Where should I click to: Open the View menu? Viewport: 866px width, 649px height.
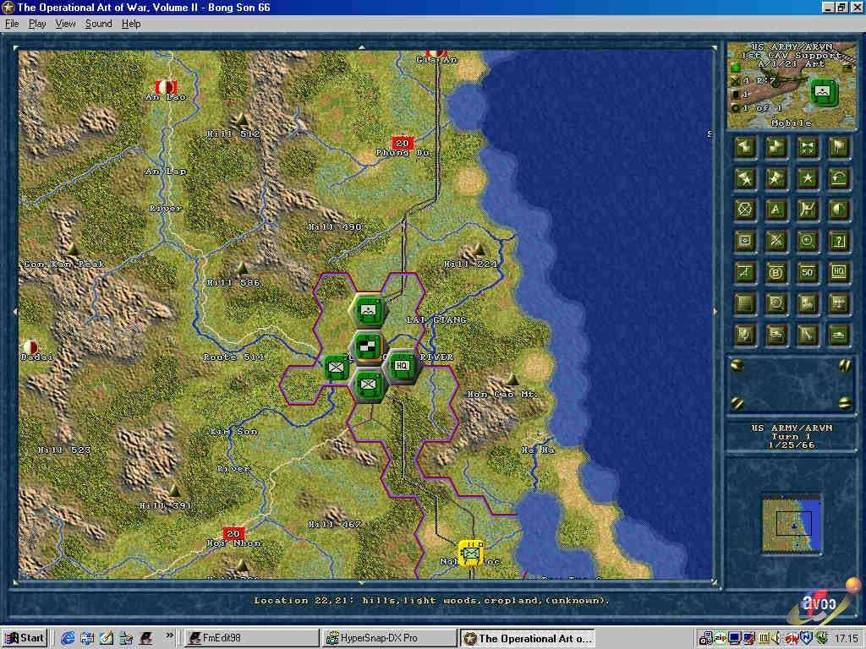click(65, 24)
